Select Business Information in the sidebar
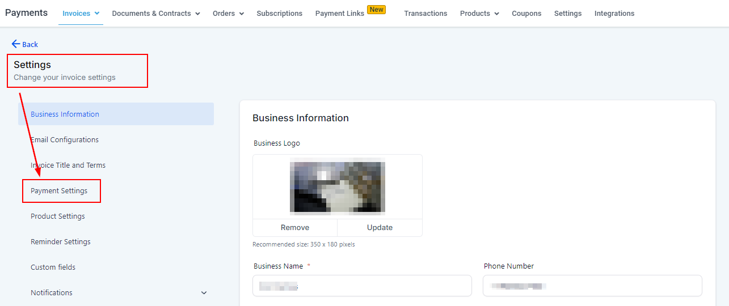 point(116,114)
